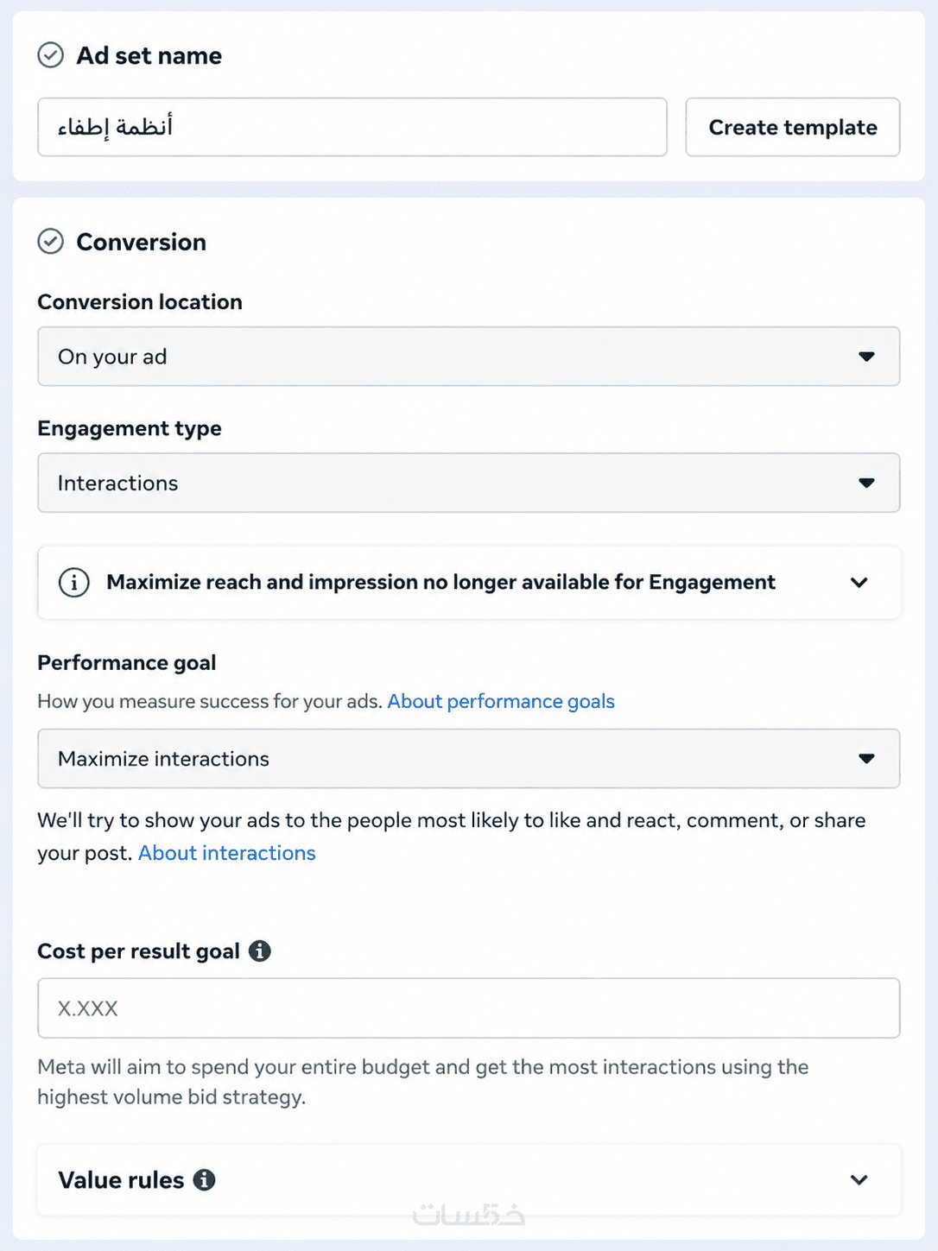Click the Conversion section checkmark icon
This screenshot has height=1251, width=938.
[50, 242]
